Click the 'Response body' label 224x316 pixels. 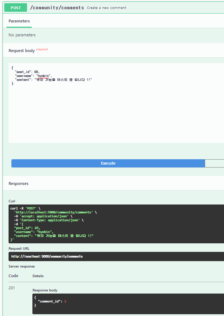45,290
